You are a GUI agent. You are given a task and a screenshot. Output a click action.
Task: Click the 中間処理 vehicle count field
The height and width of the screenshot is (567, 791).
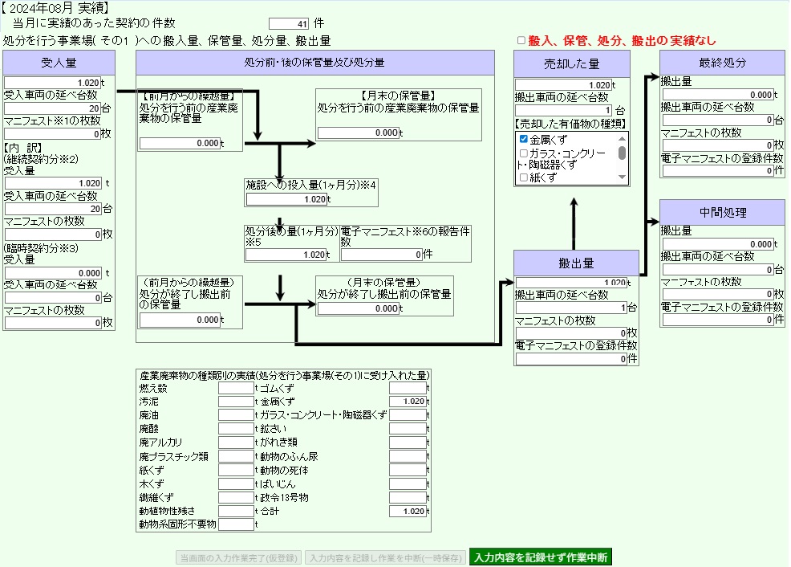point(718,270)
